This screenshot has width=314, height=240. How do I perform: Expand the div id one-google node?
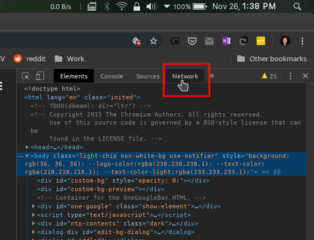(x=33, y=206)
